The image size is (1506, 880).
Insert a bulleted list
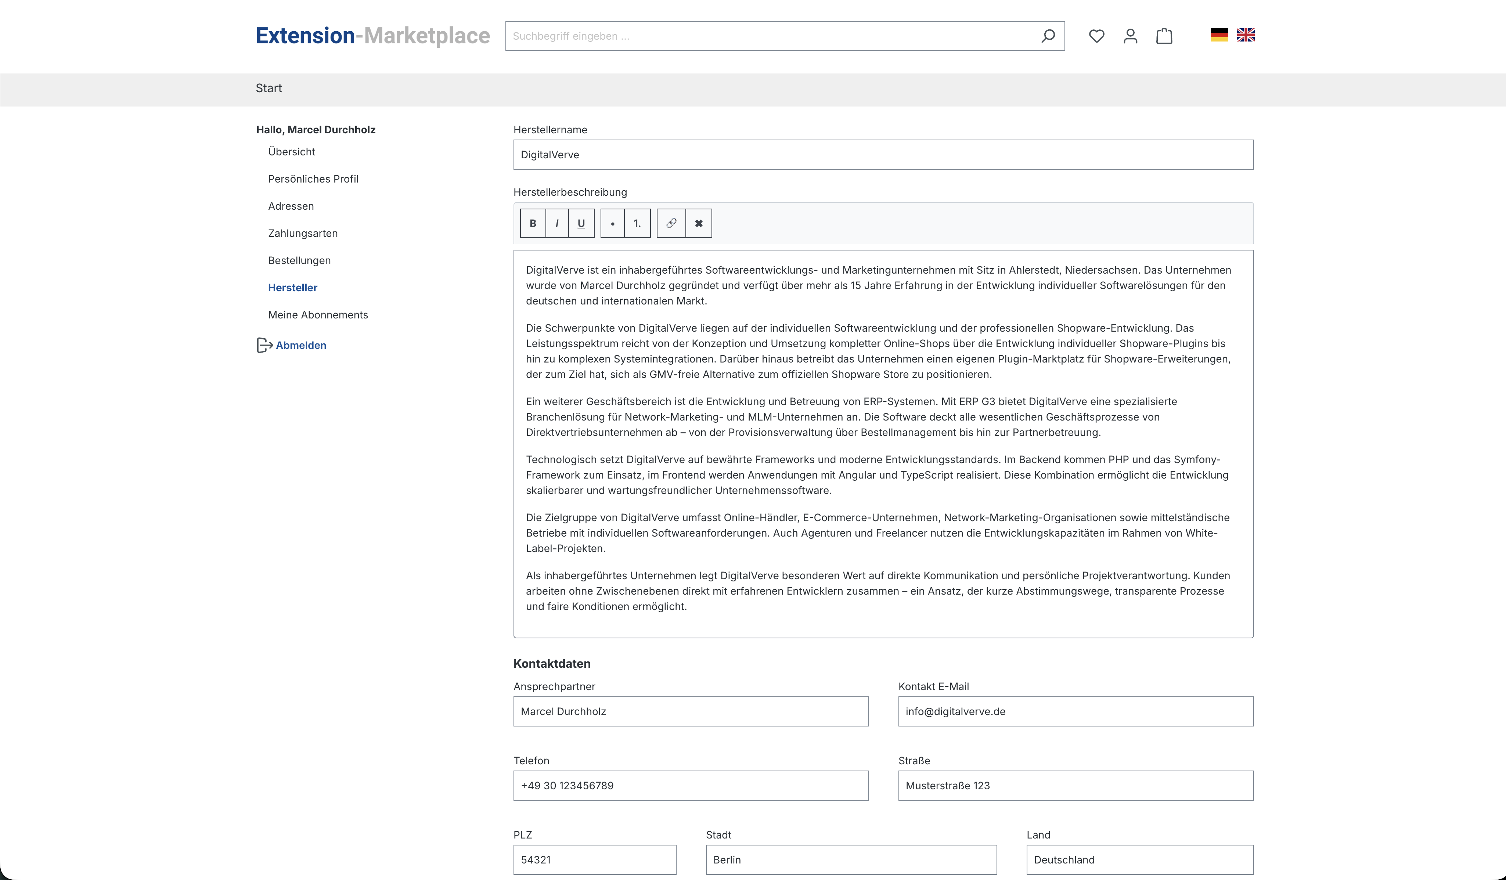(613, 223)
